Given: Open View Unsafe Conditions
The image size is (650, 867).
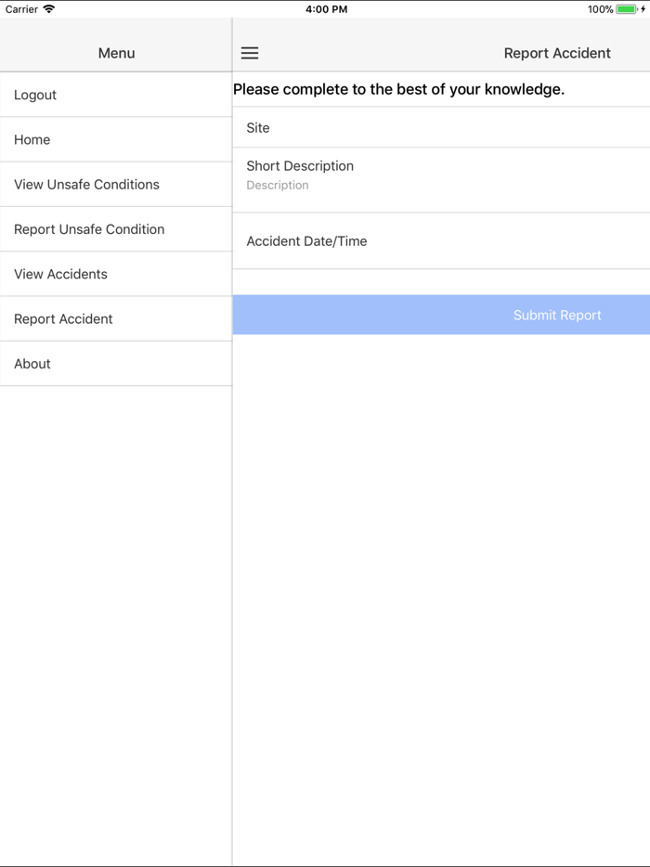Looking at the screenshot, I should [85, 184].
